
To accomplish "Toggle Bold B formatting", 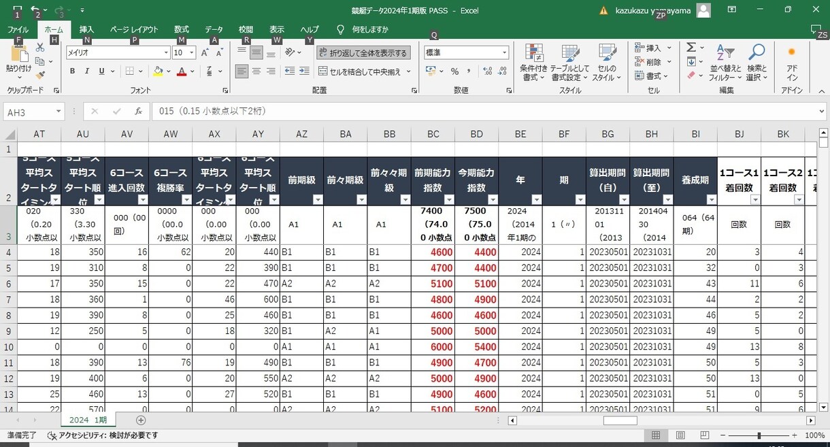I will pos(72,71).
